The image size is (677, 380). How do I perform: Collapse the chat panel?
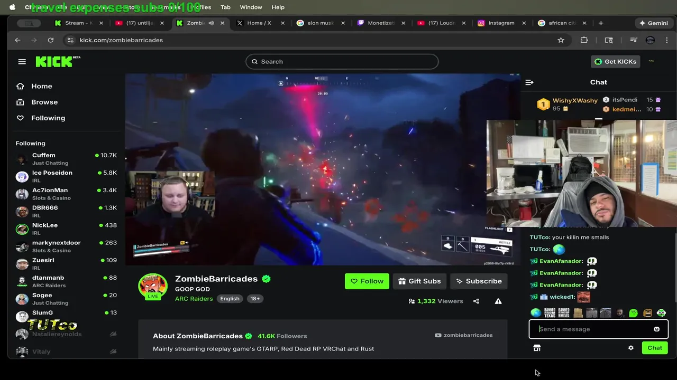click(529, 82)
